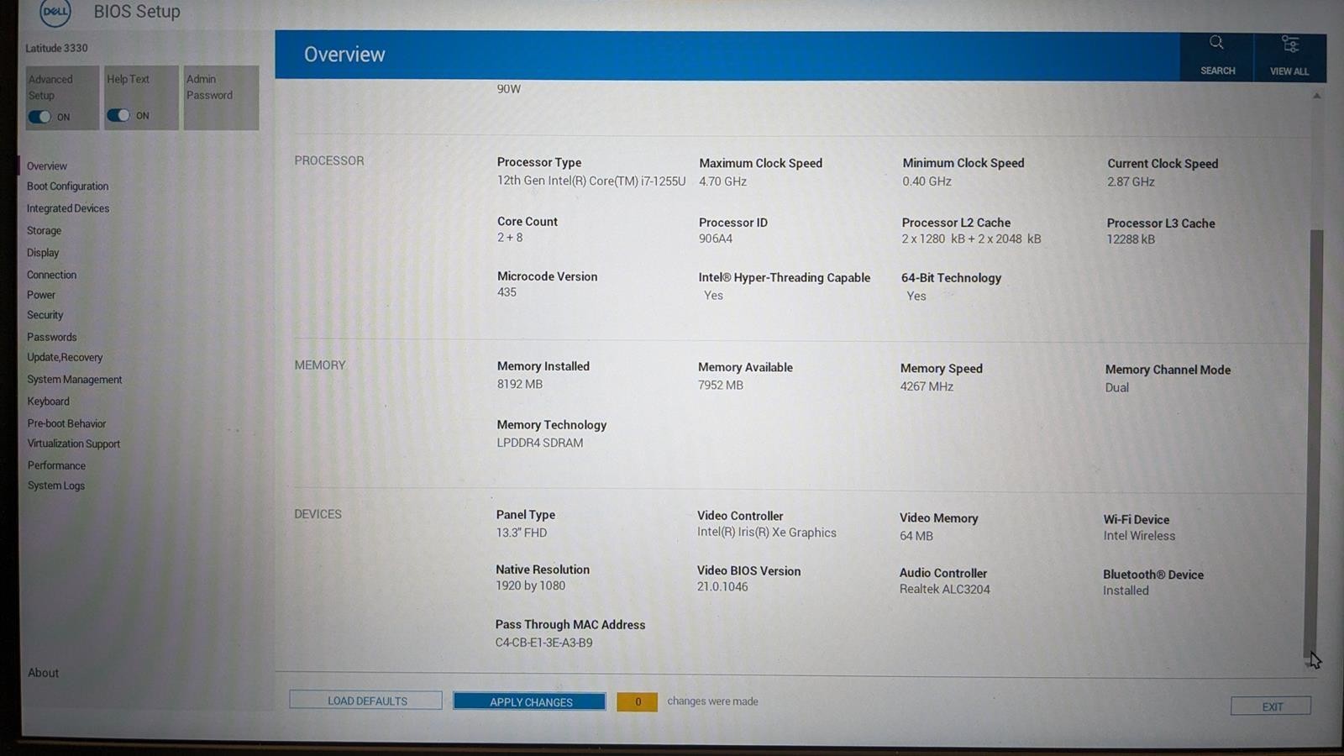Click the 90W value at top
This screenshot has height=756, width=1344.
[509, 89]
